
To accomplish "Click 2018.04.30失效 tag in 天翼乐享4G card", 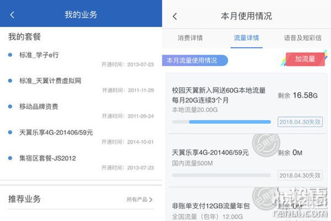I will click(300, 175).
